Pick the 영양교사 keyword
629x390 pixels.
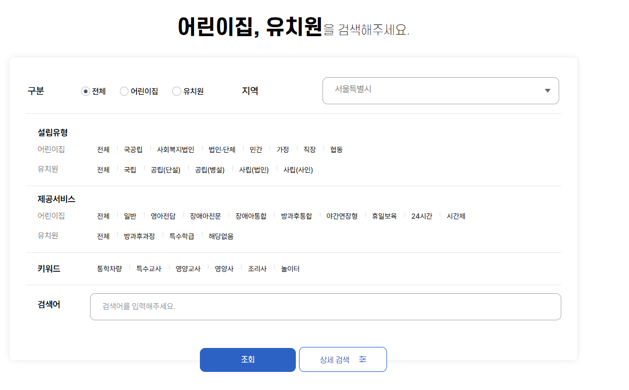(188, 269)
